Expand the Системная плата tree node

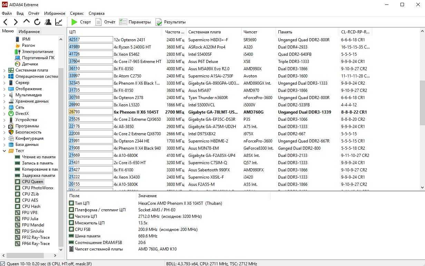point(4,70)
